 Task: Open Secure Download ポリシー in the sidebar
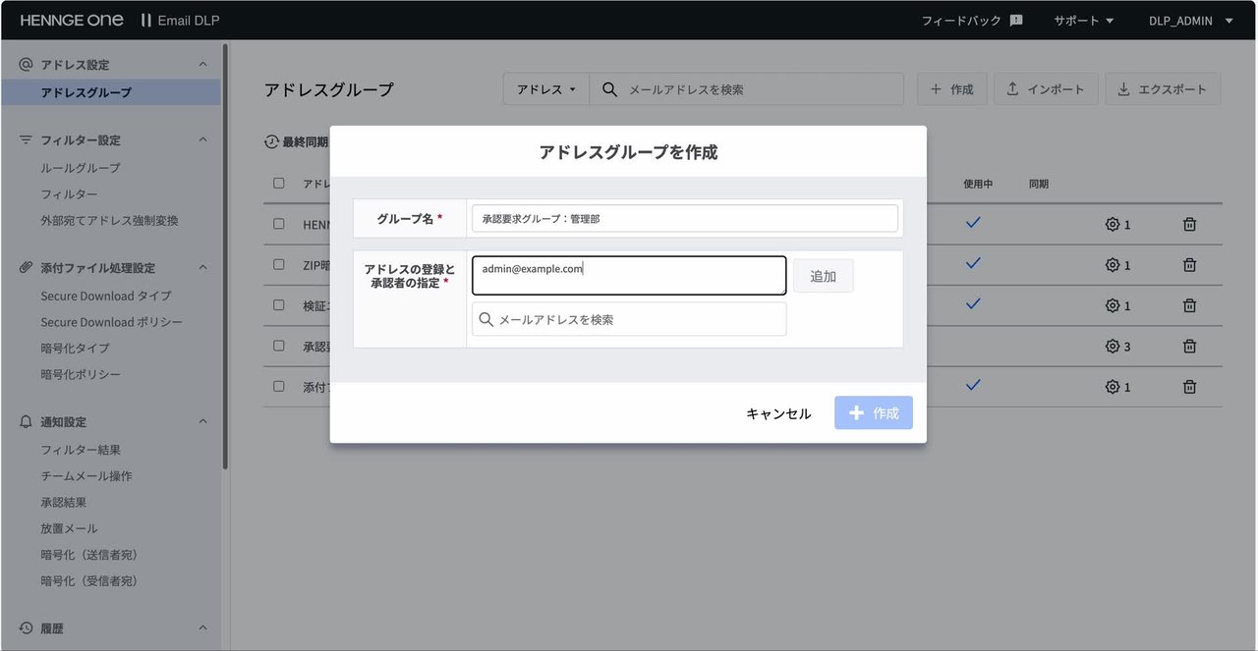tap(111, 322)
